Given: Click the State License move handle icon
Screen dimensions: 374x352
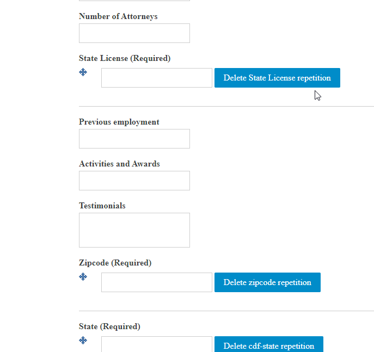Looking at the screenshot, I should click(x=83, y=72).
